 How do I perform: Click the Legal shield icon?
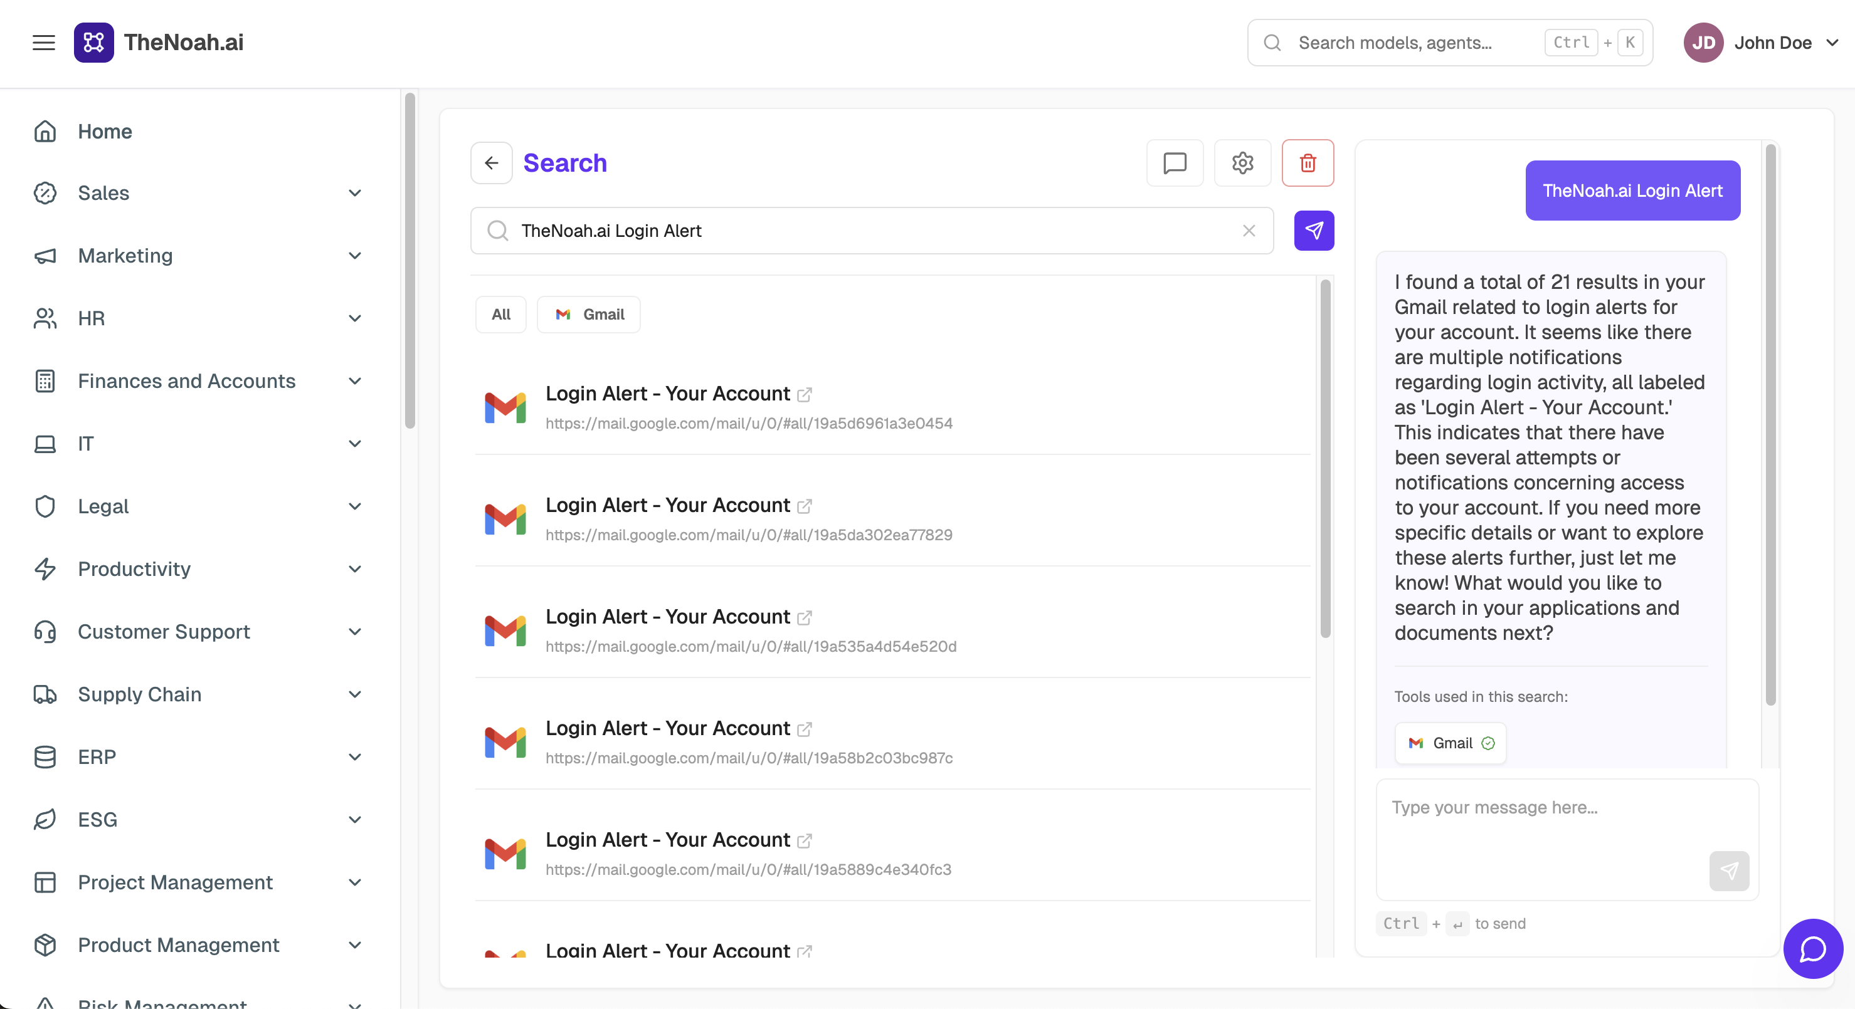click(45, 506)
